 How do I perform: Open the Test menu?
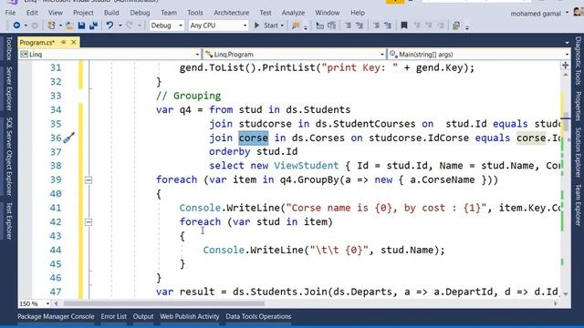click(x=266, y=13)
